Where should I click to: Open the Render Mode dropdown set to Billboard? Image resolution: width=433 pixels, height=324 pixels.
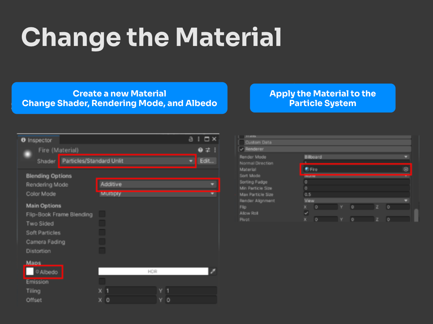tap(357, 157)
